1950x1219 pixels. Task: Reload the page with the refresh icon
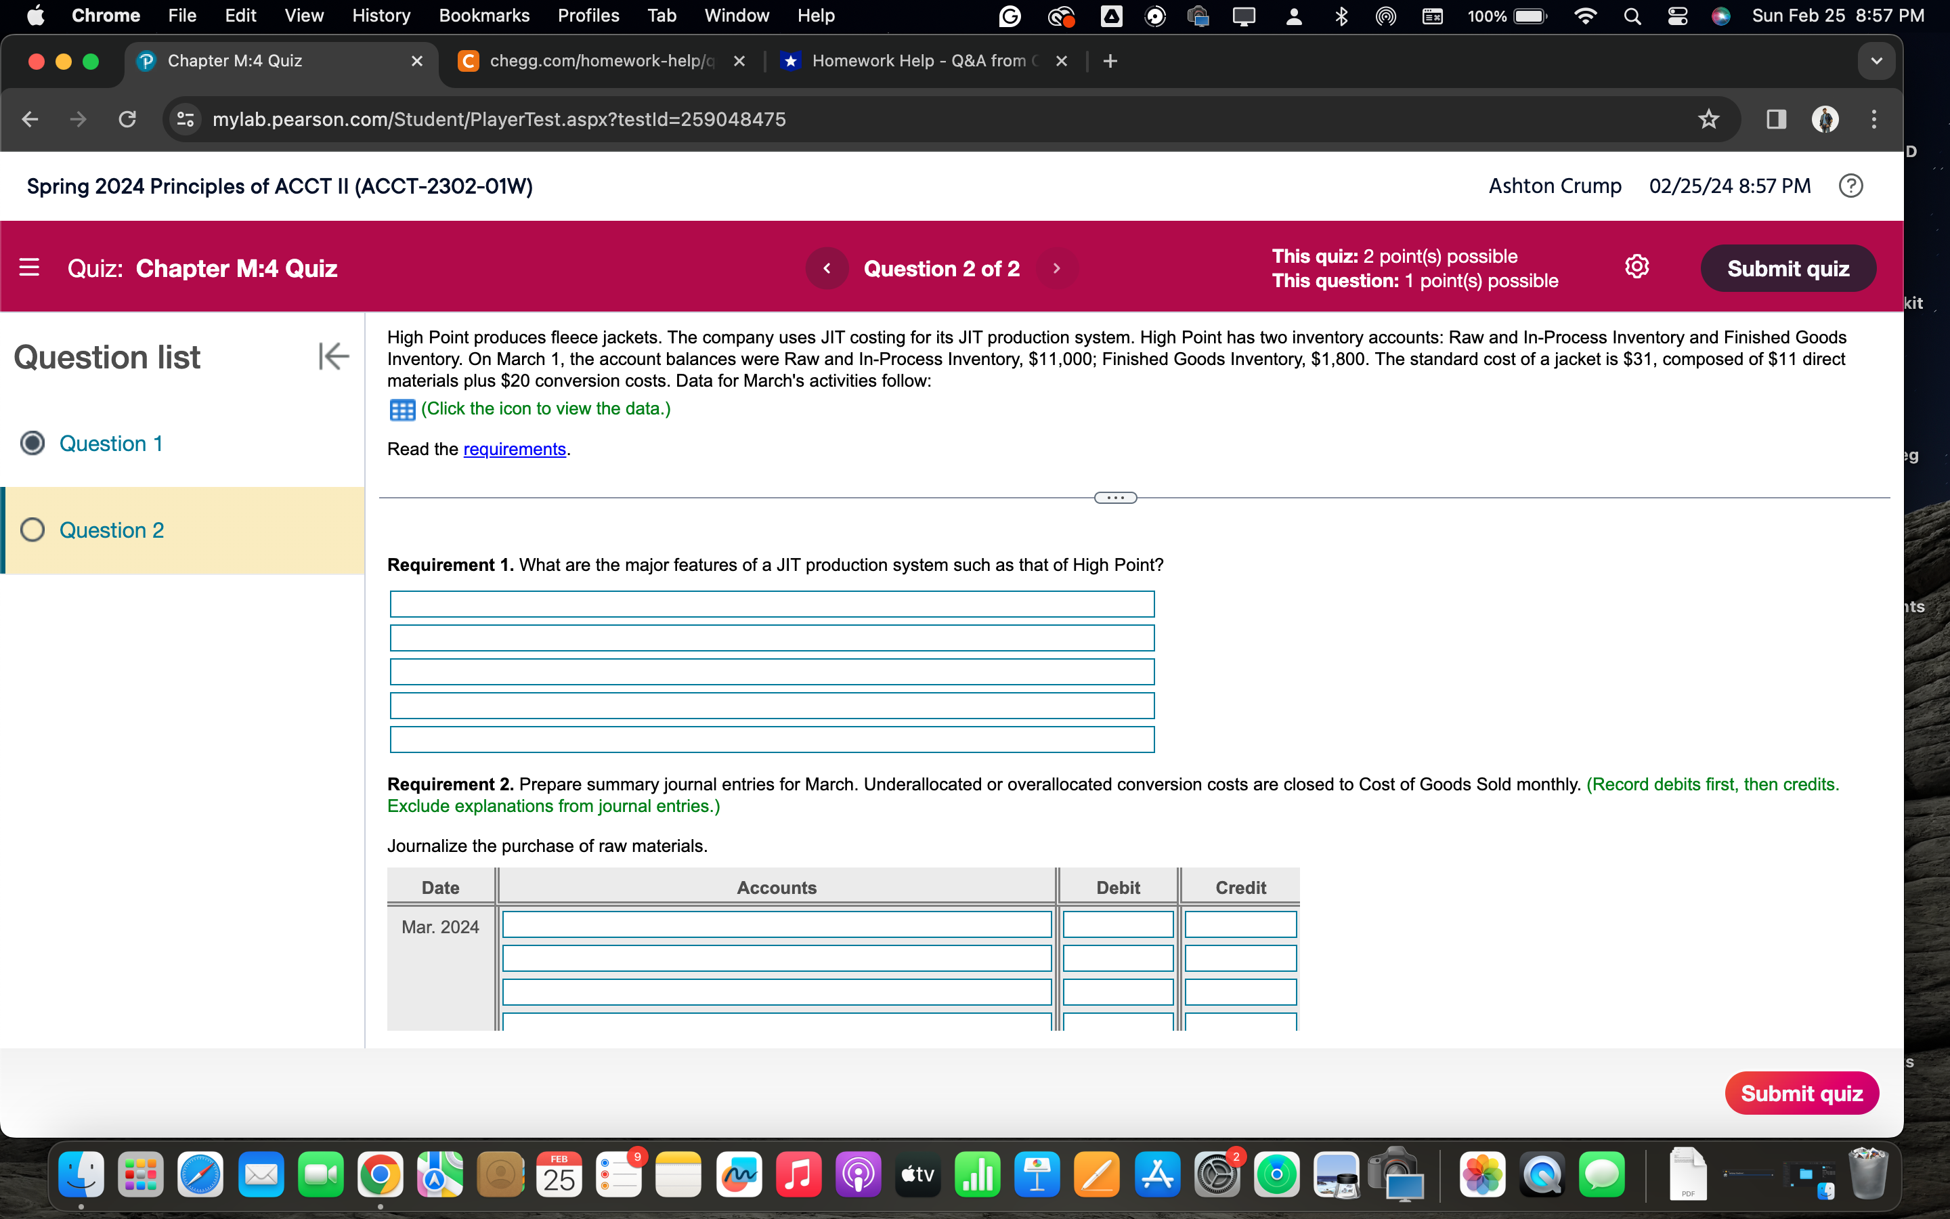127,119
